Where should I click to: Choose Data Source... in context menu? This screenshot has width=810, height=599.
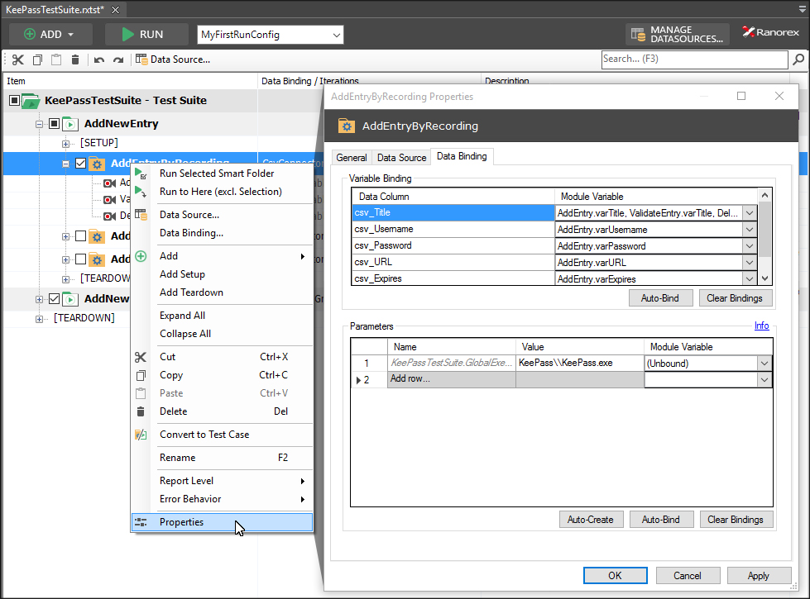pos(222,215)
